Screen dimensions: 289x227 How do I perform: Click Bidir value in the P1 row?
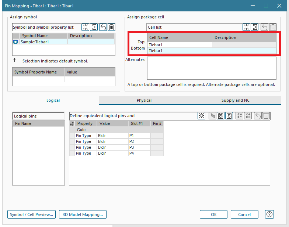(x=112, y=136)
